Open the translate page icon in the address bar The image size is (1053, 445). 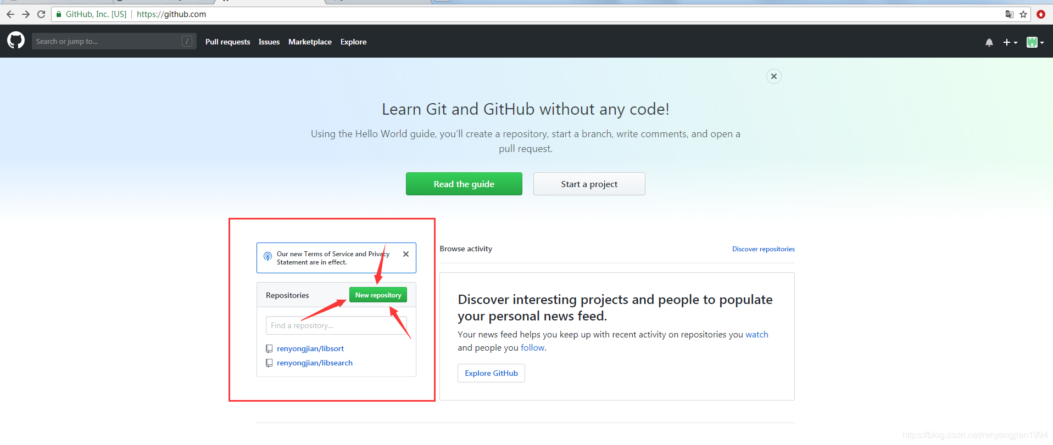click(x=1009, y=14)
